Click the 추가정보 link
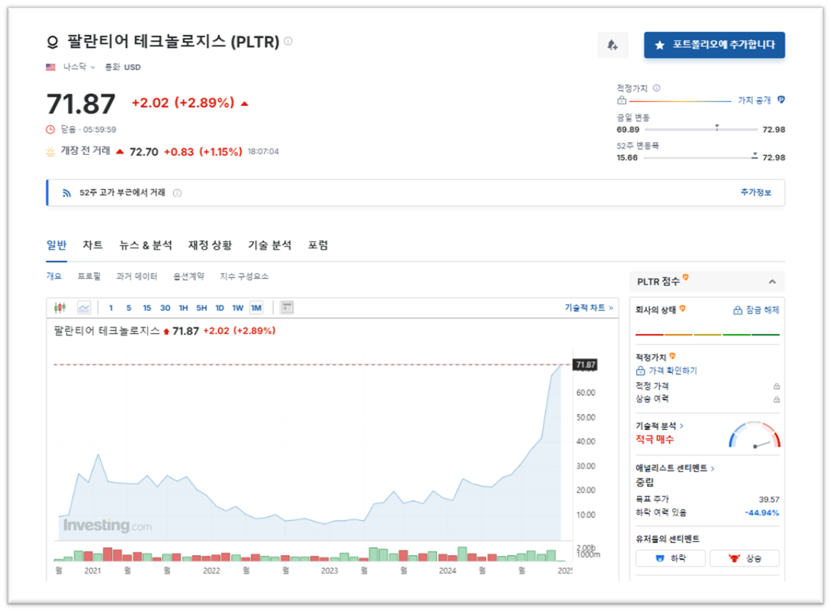Image resolution: width=831 pixels, height=612 pixels. [x=756, y=192]
